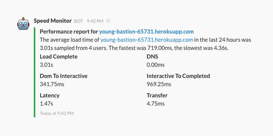This screenshot has height=136, width=273.
Task: Click the "Performance report for" heading text
Action: [x=69, y=32]
